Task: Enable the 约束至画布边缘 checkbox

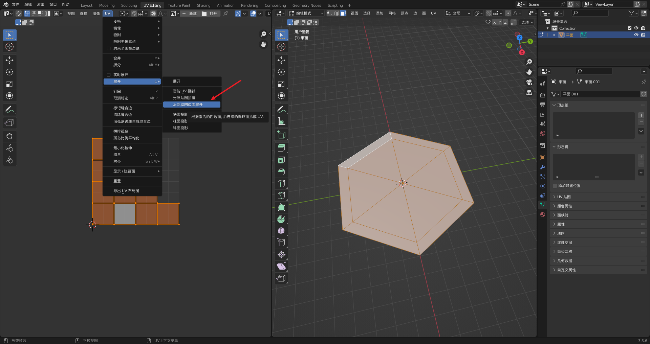Action: (109, 48)
